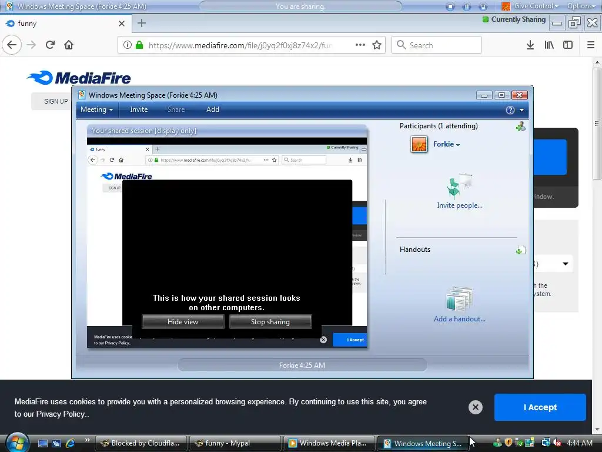Click Show Desktop in quick launch
The width and height of the screenshot is (602, 452).
click(42, 444)
